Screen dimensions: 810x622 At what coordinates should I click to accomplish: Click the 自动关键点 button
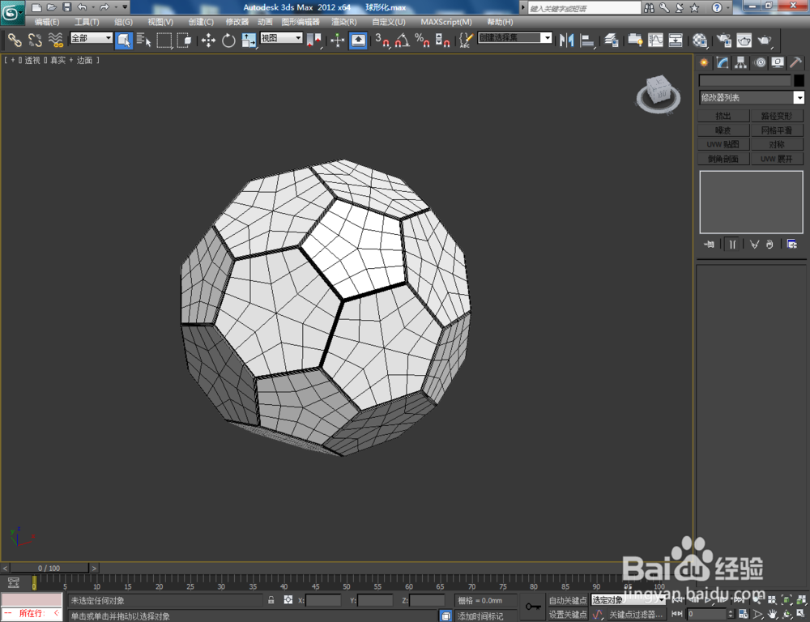point(568,600)
